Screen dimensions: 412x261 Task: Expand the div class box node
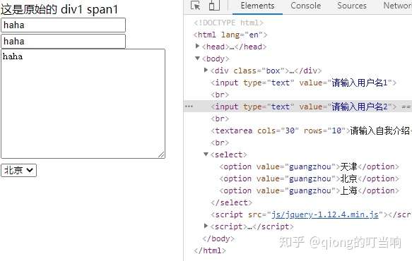(x=206, y=71)
